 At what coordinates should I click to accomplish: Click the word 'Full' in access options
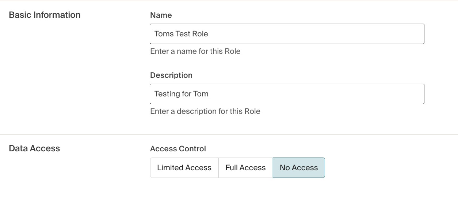232,168
